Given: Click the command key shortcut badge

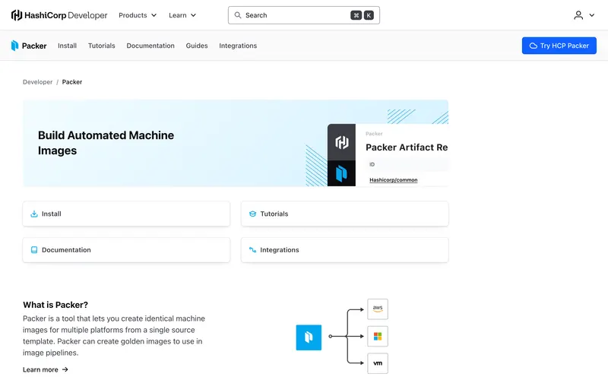Looking at the screenshot, I should 356,15.
